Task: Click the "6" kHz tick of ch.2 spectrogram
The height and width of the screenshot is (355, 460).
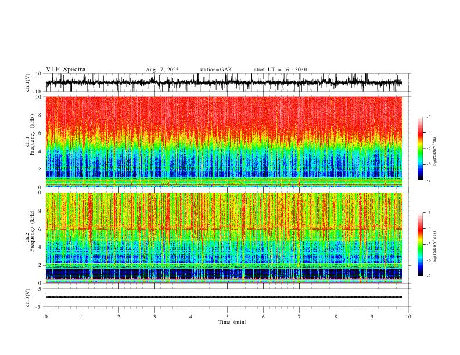Action: [x=40, y=229]
